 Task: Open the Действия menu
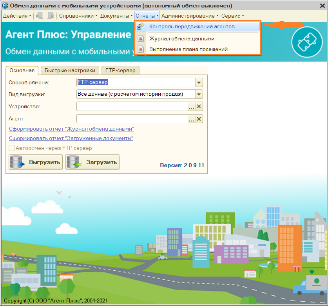[17, 16]
